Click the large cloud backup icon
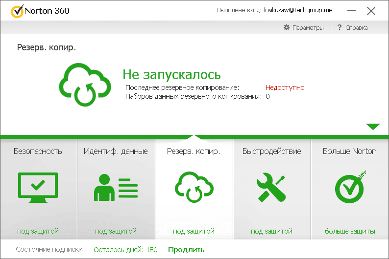Viewport: 389px width, 259px height. pyautogui.click(x=85, y=85)
